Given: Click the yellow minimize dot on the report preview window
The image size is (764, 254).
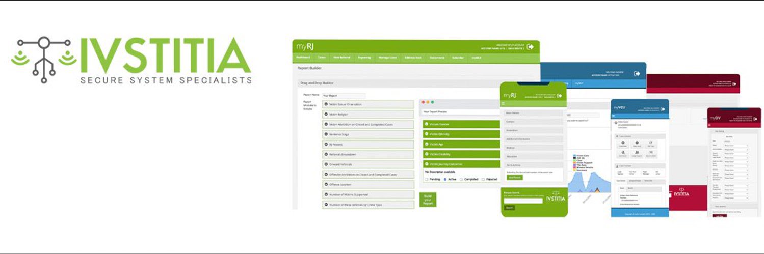Looking at the screenshot, I should [428, 102].
